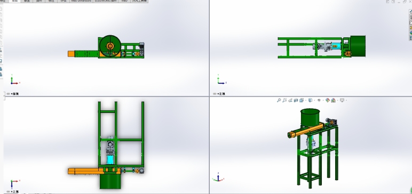Toggle Hide/Show Items eye icon

click(x=319, y=100)
